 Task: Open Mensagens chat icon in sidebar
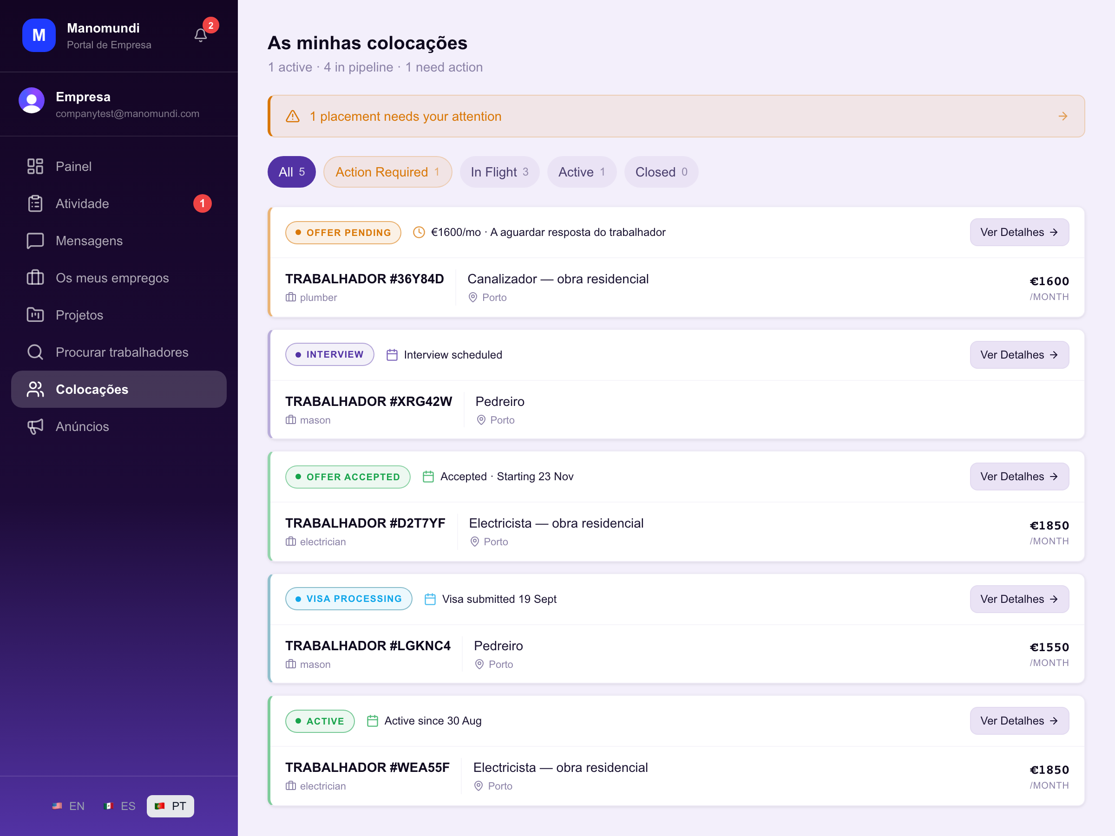[x=35, y=241]
